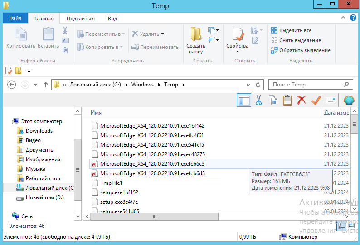Click the Copy icon in ribbon clipboard group
The image size is (360, 245).
(x=21, y=34)
